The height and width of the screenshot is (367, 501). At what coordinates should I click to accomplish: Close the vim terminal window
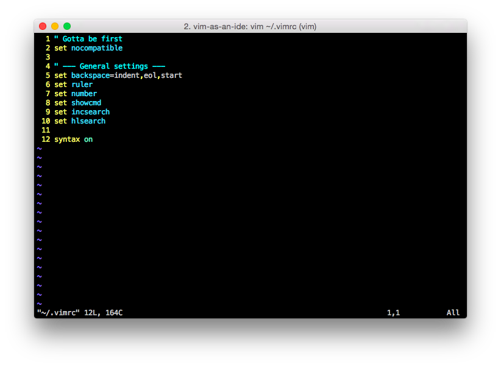coord(43,26)
